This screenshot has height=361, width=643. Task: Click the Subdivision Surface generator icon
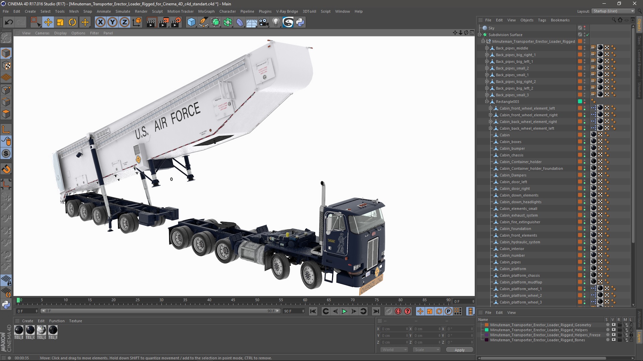tap(216, 22)
